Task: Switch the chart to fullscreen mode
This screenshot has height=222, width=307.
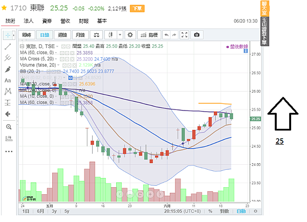Action: click(184, 35)
